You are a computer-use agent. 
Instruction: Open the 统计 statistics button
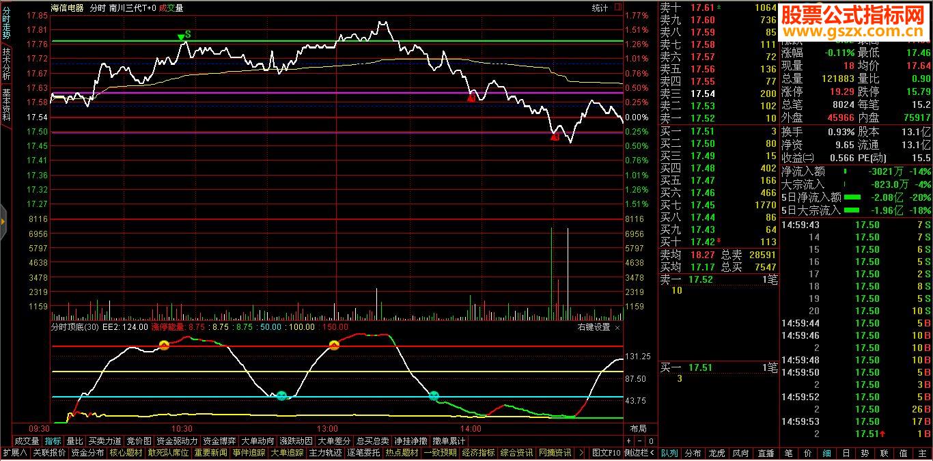[600, 8]
